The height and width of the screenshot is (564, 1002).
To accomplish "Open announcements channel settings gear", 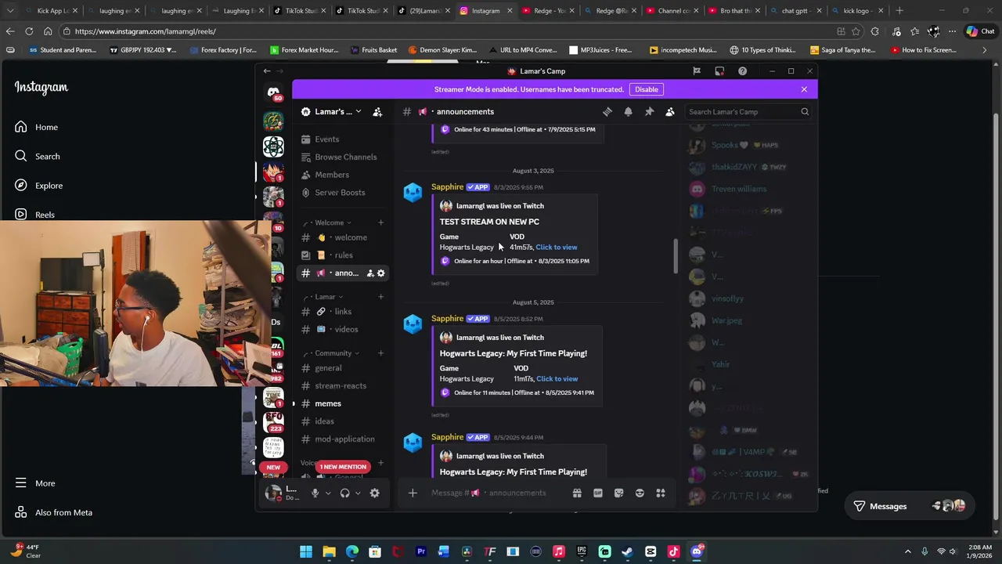I will click(381, 273).
